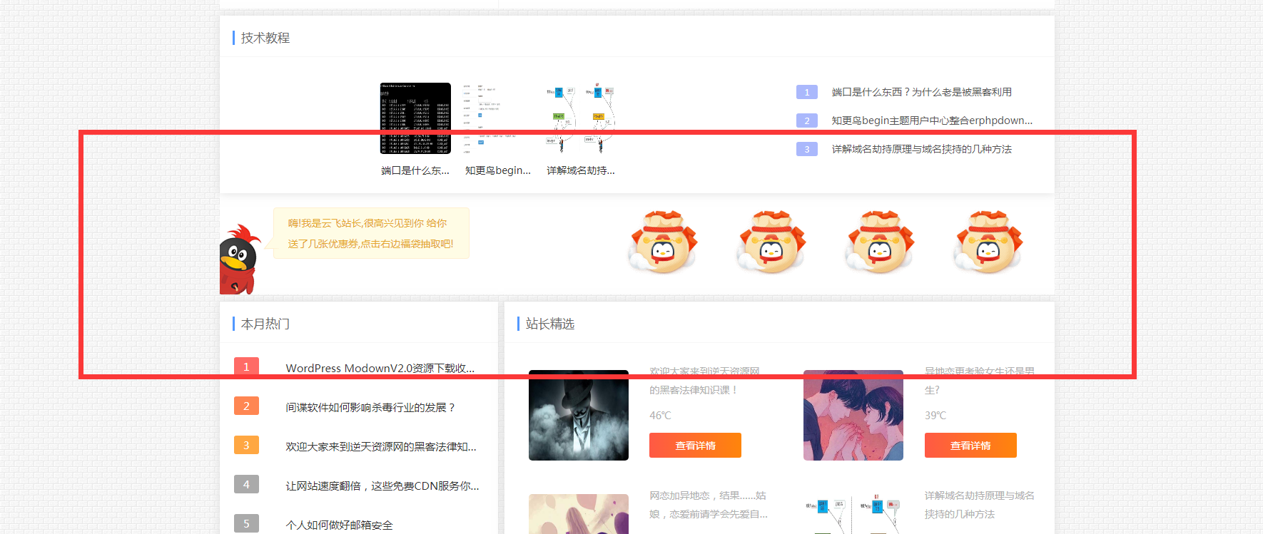Image resolution: width=1263 pixels, height=534 pixels.
Task: Click gray rank badge 4 in 本月热门
Action: pos(246,484)
